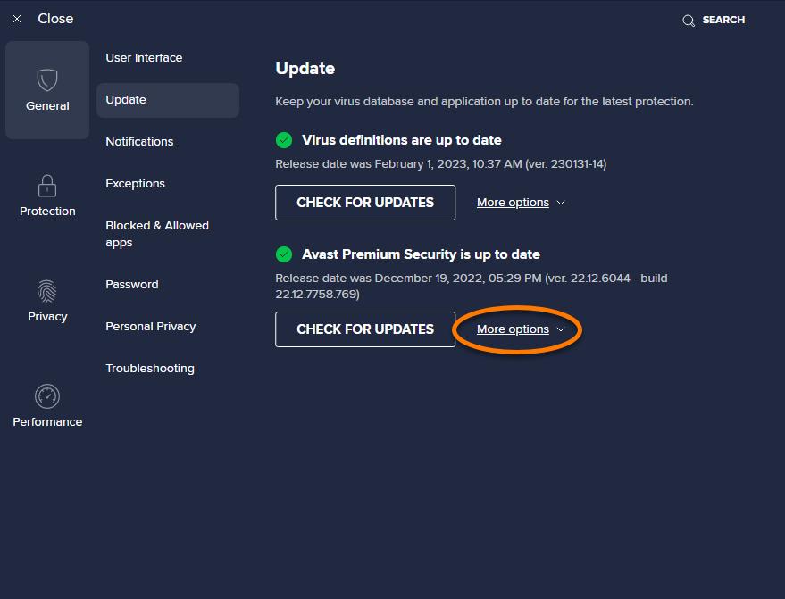
Task: Check for updates to virus definitions
Action: point(365,203)
